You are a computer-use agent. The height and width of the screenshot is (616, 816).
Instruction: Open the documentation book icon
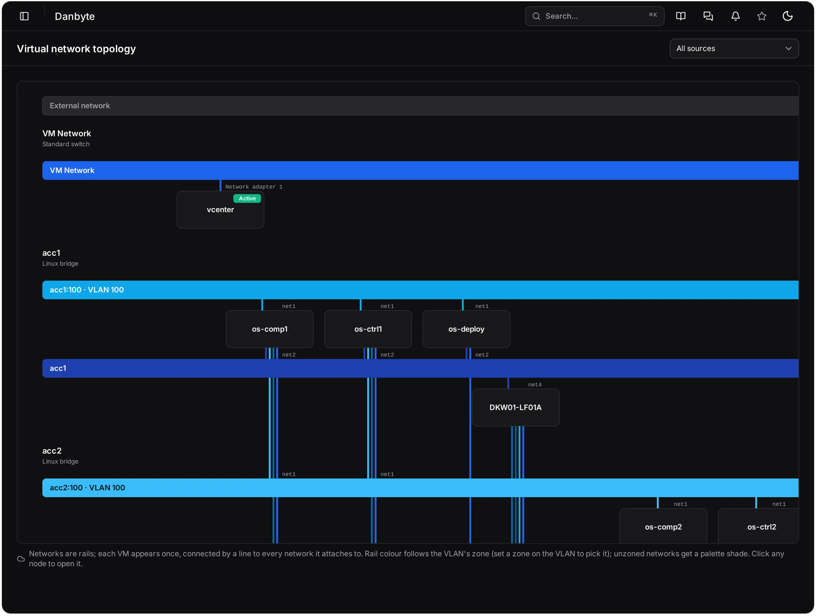(x=681, y=16)
